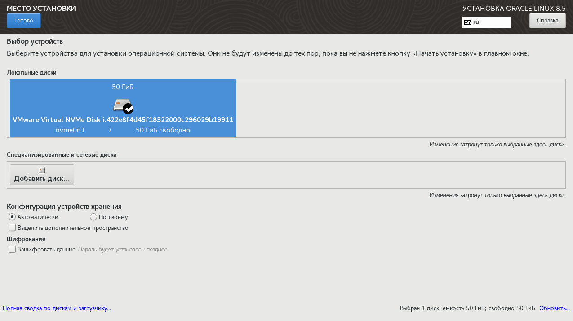Click the keyboard layout icon
The width and height of the screenshot is (573, 321).
[x=468, y=22]
